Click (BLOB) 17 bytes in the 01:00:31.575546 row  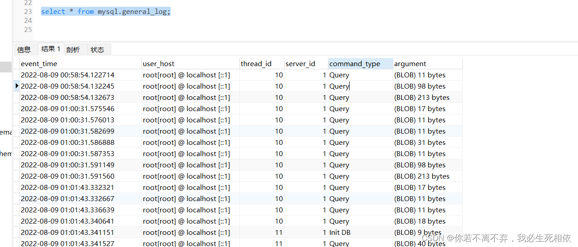[x=428, y=108]
